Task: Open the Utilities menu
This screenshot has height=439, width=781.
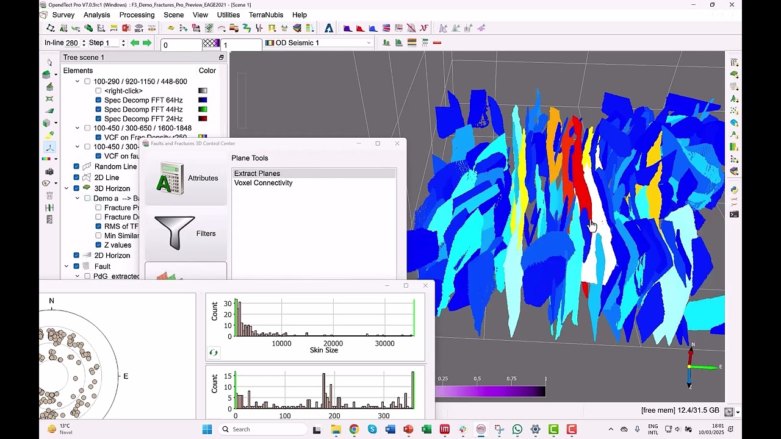Action: (x=228, y=15)
